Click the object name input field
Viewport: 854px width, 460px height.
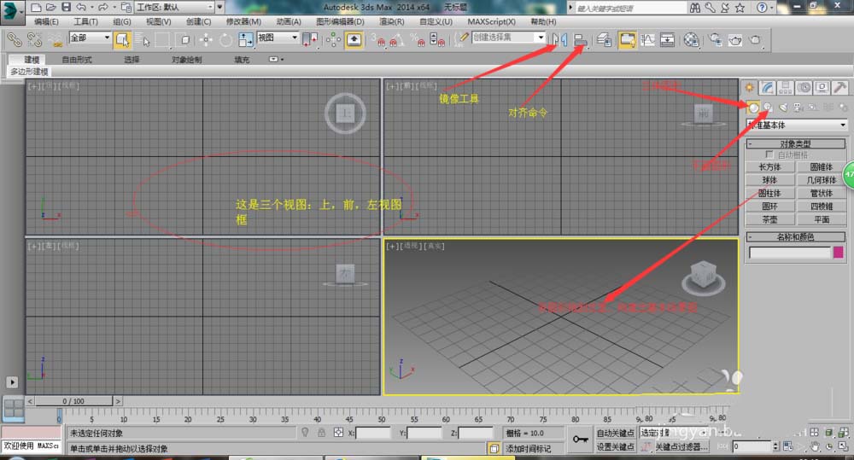[790, 252]
